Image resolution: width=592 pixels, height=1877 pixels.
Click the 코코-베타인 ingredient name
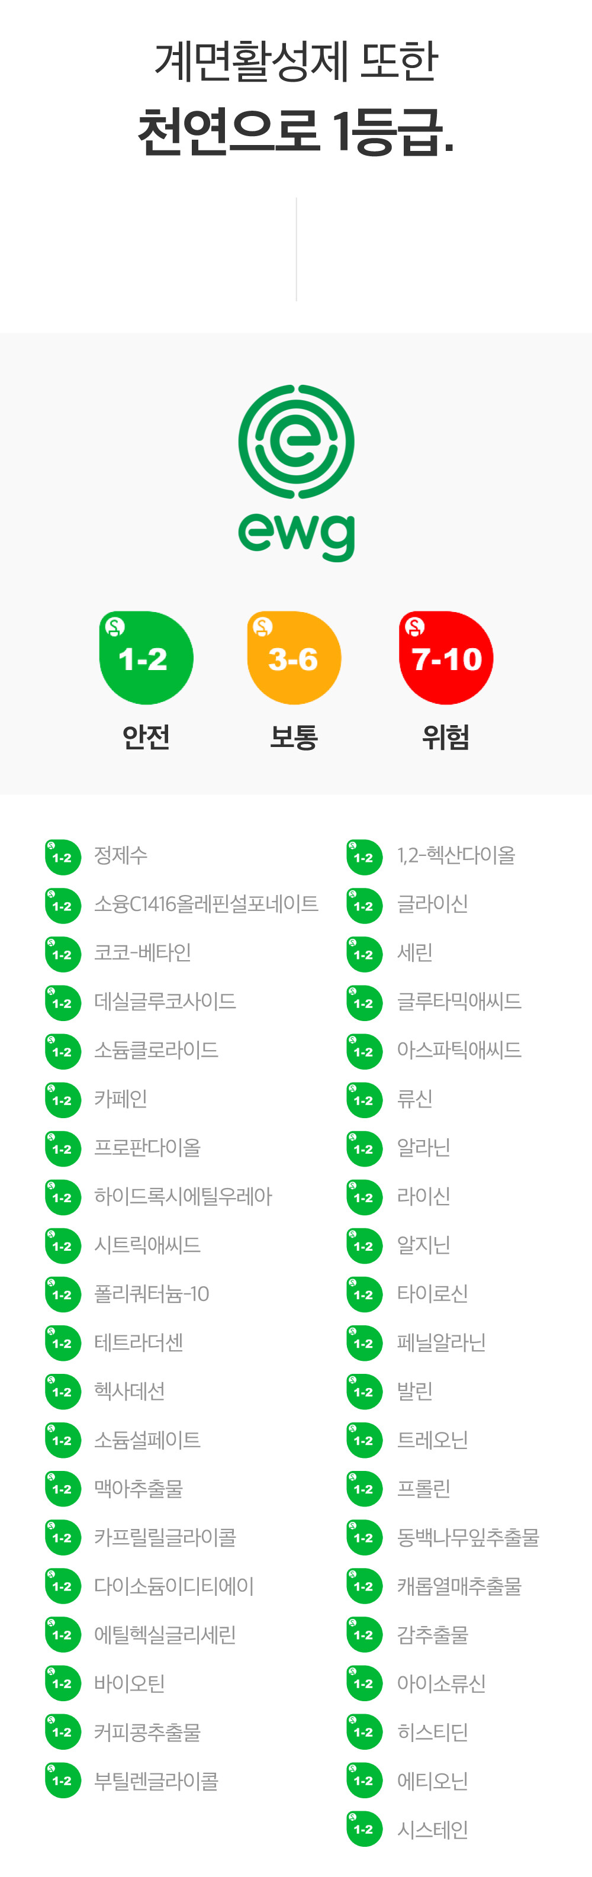point(142,953)
